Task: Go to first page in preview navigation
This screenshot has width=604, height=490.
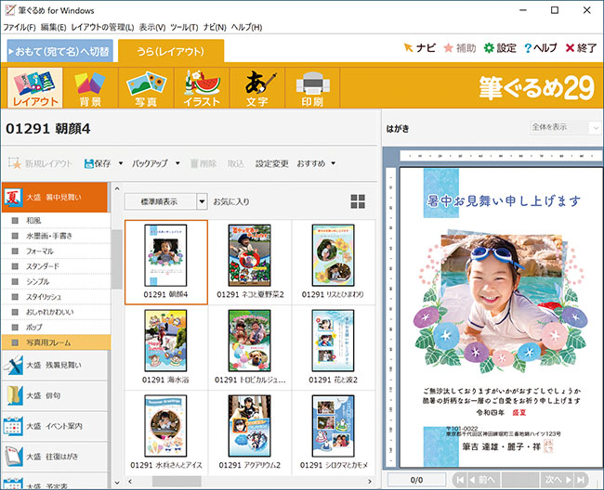Action: (x=460, y=480)
